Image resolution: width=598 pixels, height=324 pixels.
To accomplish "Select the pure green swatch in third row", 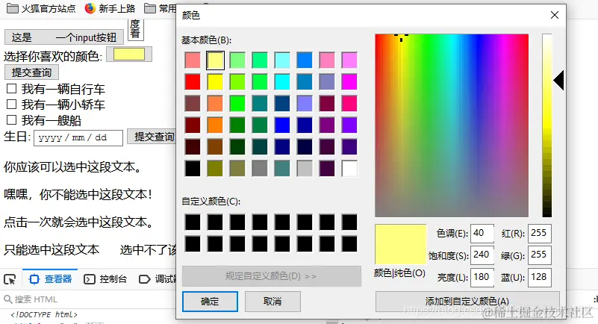I will coord(237,104).
